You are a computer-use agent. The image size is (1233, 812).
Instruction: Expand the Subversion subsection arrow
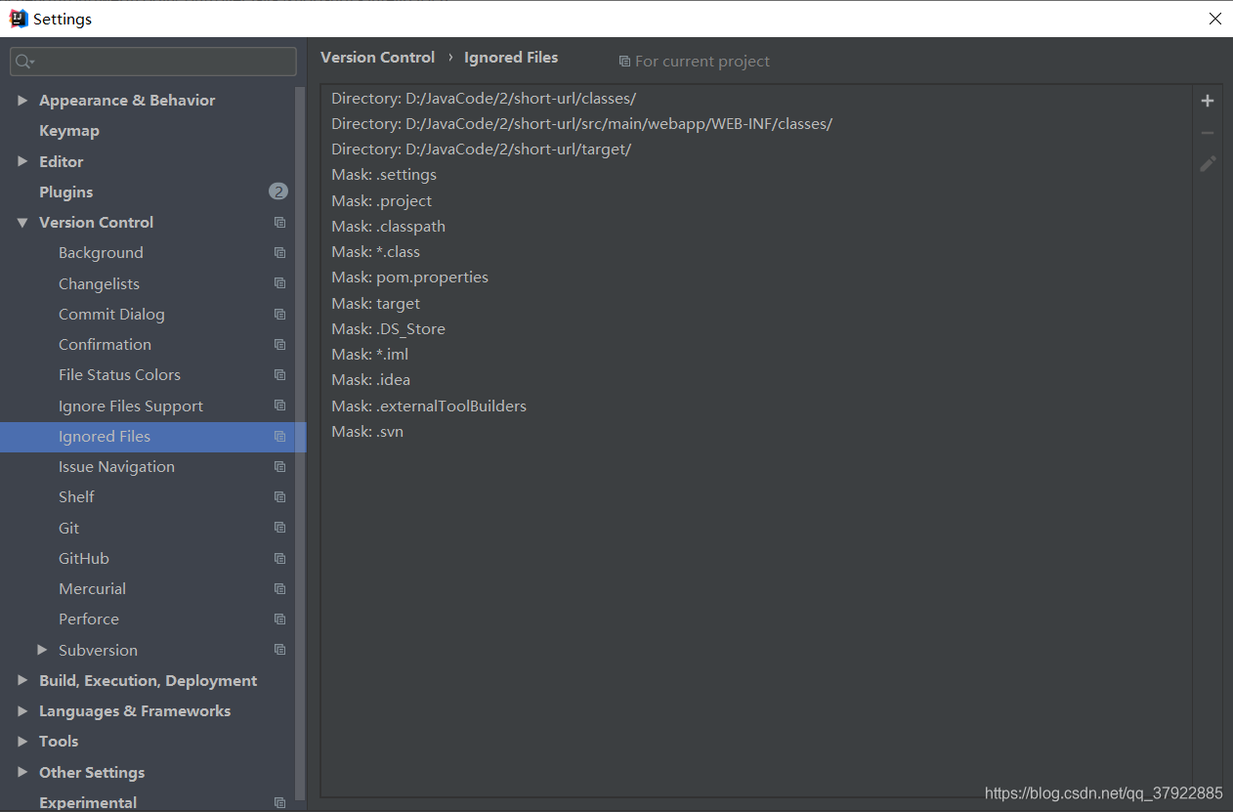click(42, 650)
